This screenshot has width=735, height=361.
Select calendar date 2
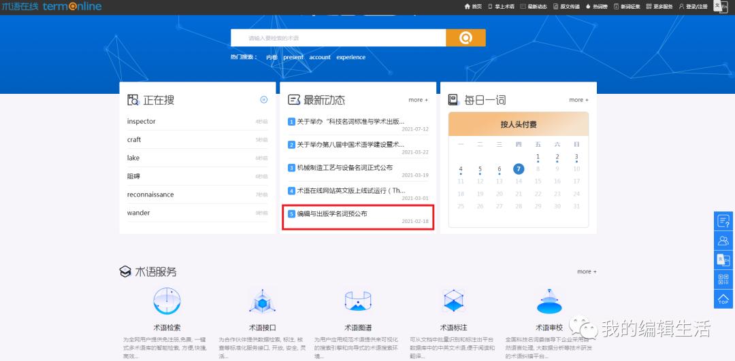coord(557,157)
